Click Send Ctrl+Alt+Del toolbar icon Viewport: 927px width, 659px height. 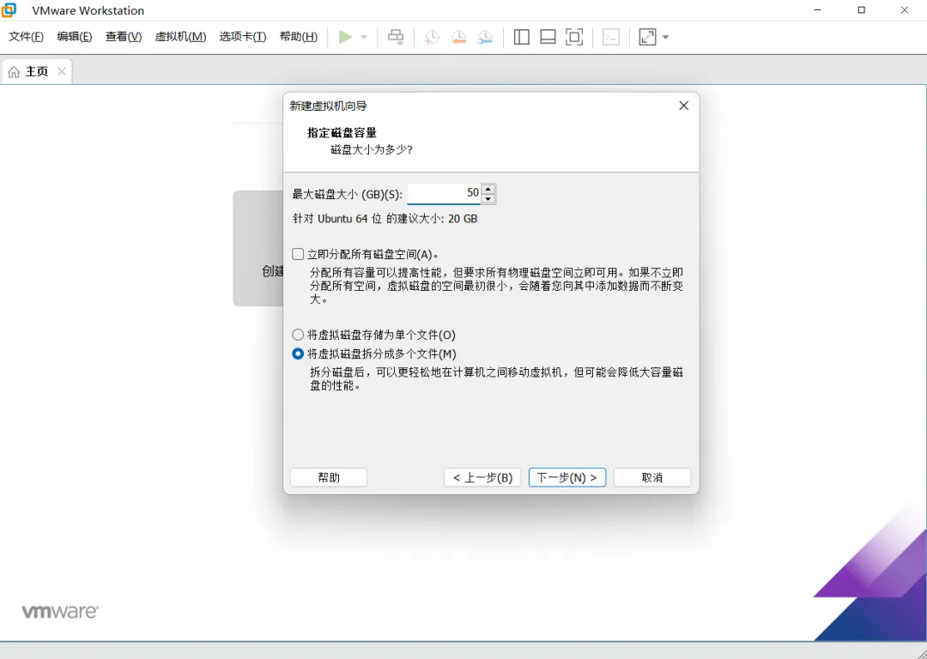click(396, 37)
